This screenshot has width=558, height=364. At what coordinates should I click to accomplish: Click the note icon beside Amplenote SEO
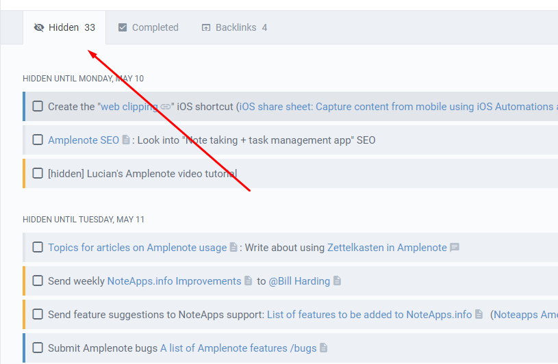point(126,140)
